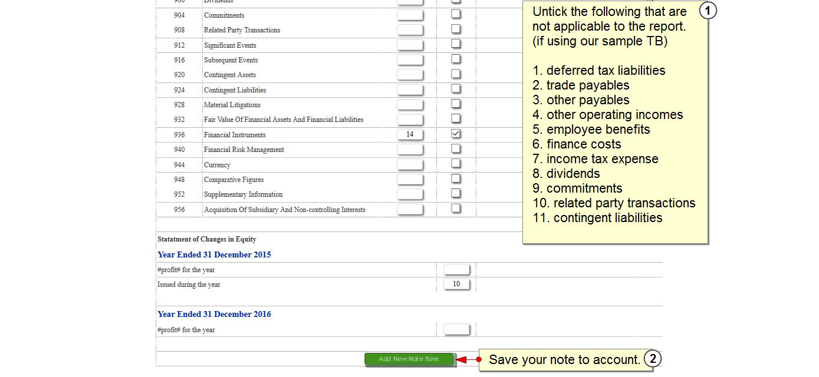
Task: Focus the 2015 profit for the year field
Action: click(x=456, y=269)
